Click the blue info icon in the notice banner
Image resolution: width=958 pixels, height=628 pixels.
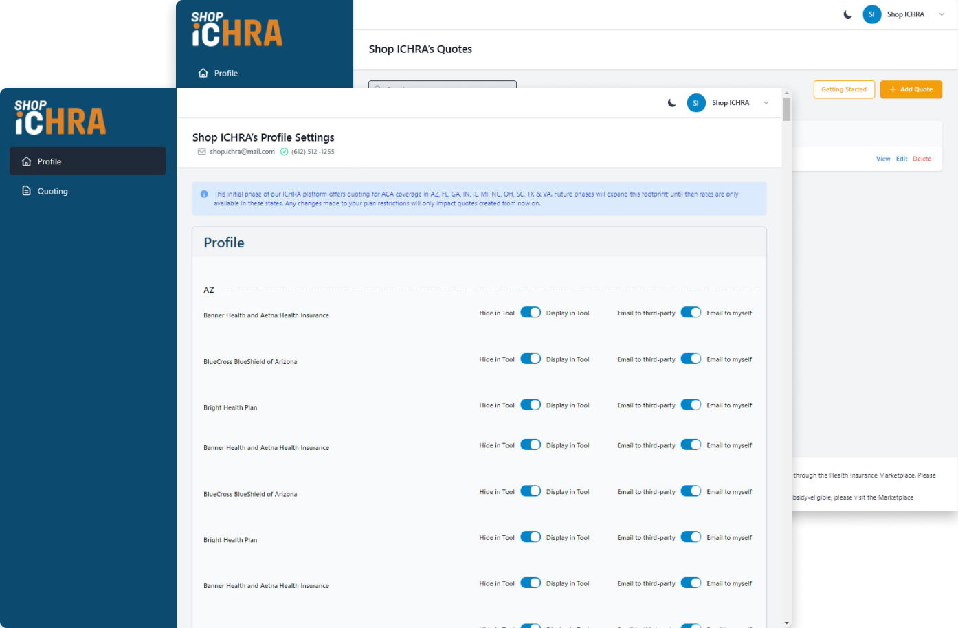(x=204, y=194)
